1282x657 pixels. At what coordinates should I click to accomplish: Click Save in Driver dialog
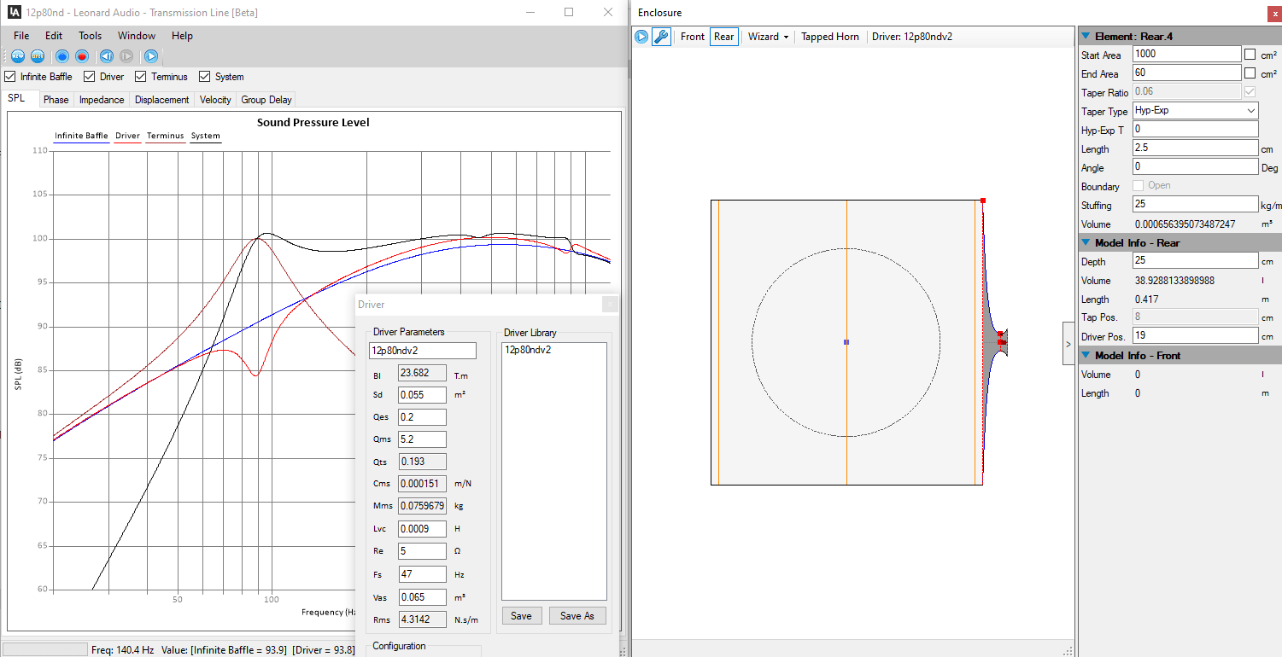521,615
